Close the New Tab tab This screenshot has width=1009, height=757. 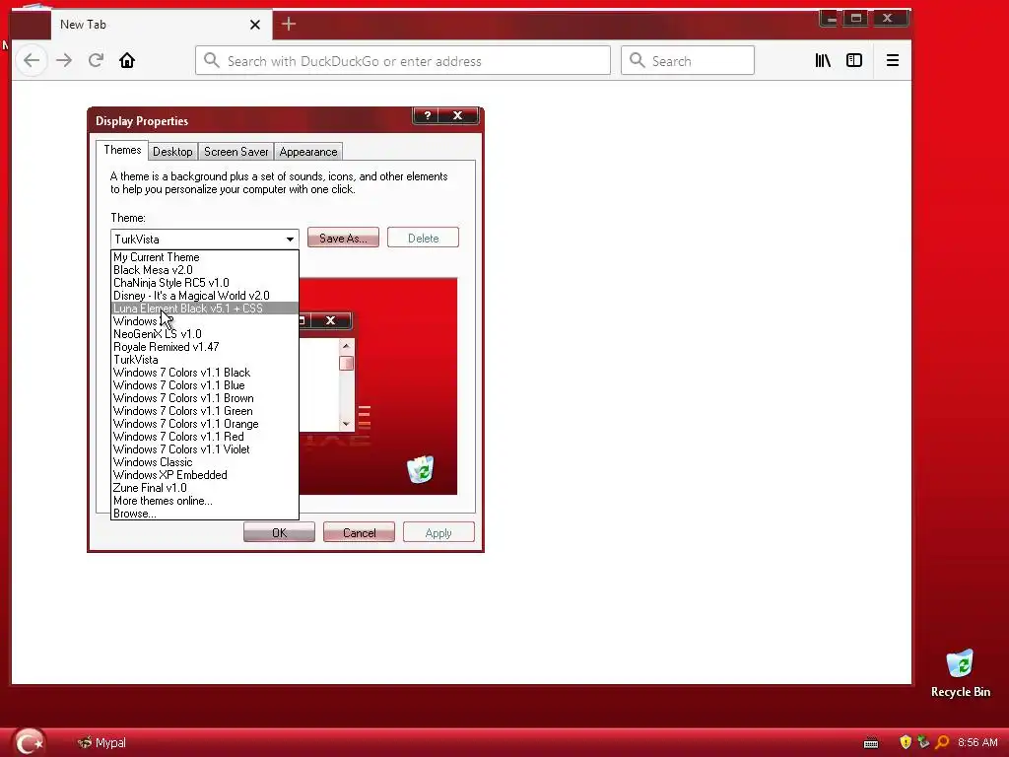tap(255, 25)
